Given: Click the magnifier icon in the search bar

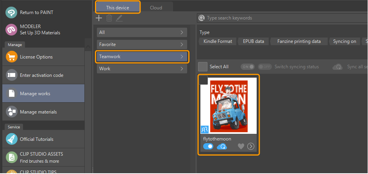Looking at the screenshot, I should pyautogui.click(x=201, y=18).
